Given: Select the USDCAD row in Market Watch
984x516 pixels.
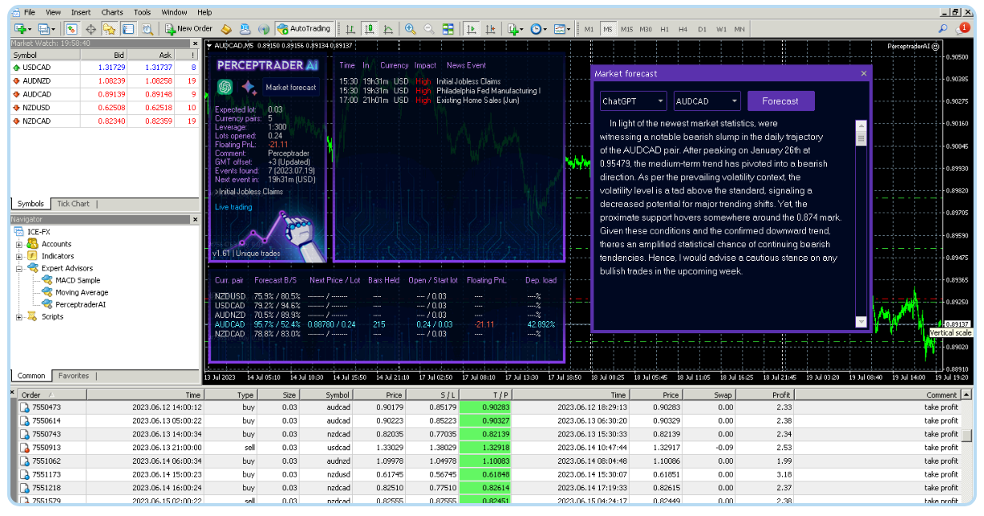Looking at the screenshot, I should coord(105,67).
